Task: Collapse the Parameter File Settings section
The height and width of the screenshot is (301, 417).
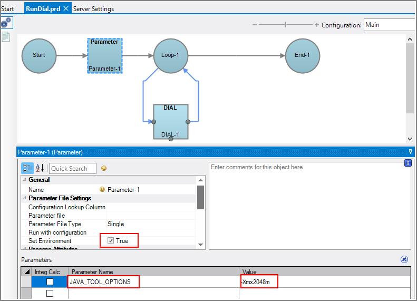Action: [24, 198]
